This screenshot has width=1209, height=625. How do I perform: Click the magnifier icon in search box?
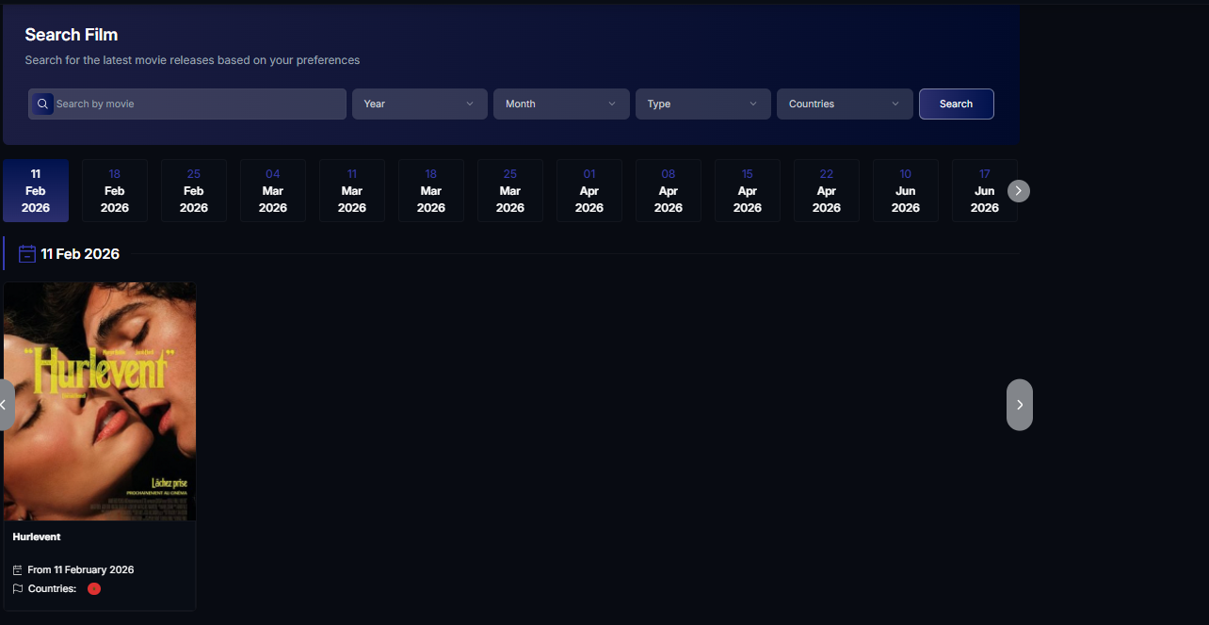coord(42,104)
